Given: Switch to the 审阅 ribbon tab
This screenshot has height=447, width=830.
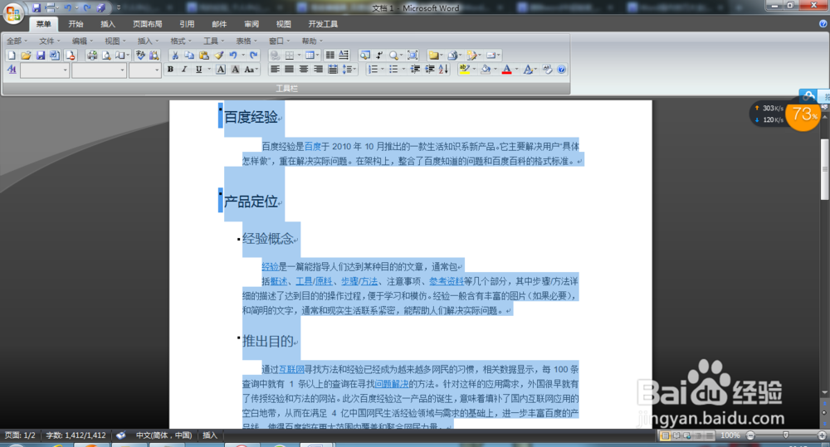Looking at the screenshot, I should 251,24.
